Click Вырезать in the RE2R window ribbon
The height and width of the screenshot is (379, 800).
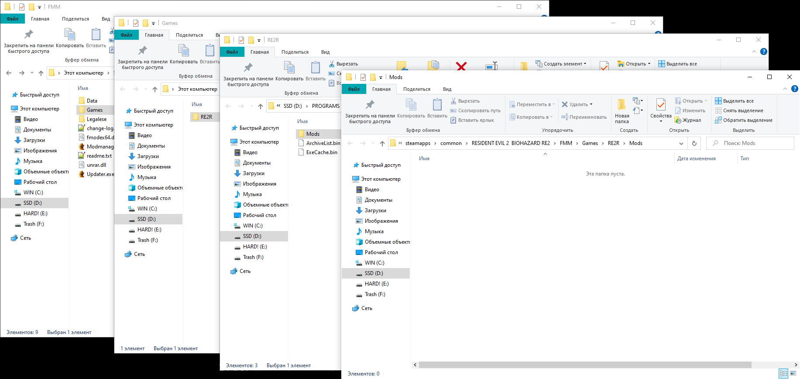coord(343,64)
